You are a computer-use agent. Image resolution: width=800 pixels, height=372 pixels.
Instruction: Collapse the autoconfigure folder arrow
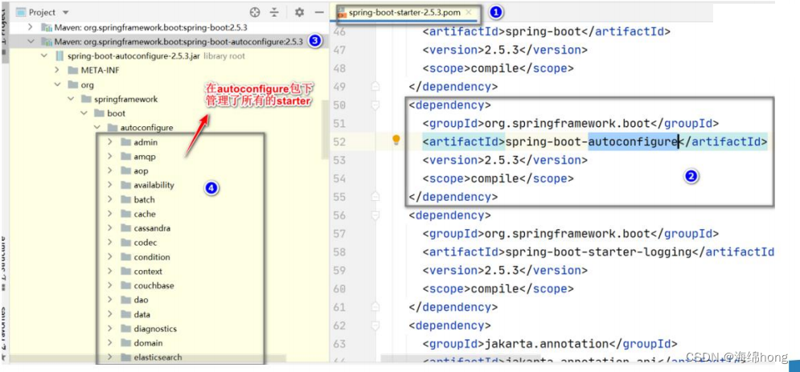(97, 128)
